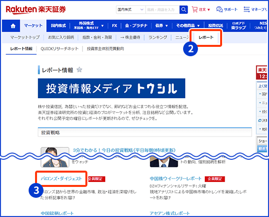Click the 投資情報メディア トウシル banner
Image resolution: width=269 pixels, height=217 pixels.
(x=112, y=88)
